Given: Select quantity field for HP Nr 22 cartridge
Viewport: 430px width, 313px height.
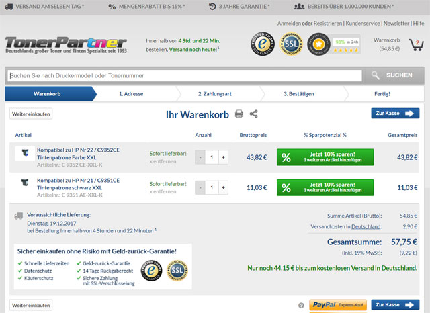Looking at the screenshot, I should [x=212, y=157].
